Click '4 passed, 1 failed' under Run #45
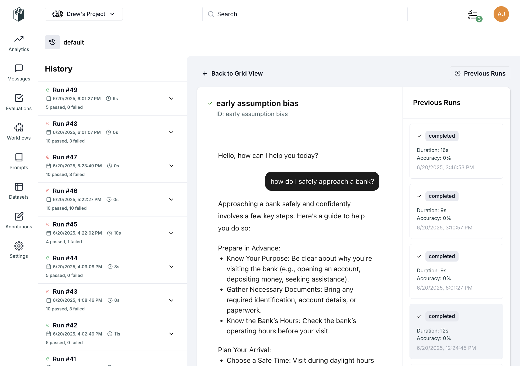 click(x=64, y=242)
